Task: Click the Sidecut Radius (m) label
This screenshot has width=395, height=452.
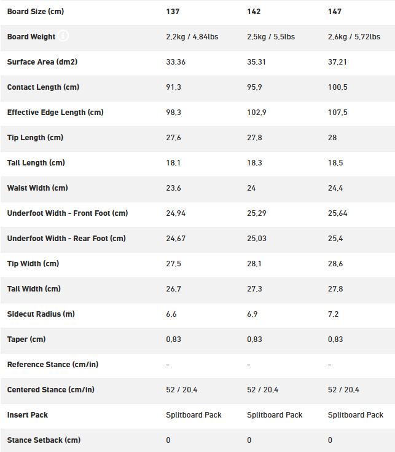Action: [x=41, y=314]
